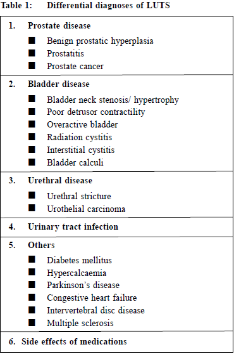The width and height of the screenshot is (234, 354).
Task: Select the 'Hypercalcaemia' entry
Action: tap(77, 273)
